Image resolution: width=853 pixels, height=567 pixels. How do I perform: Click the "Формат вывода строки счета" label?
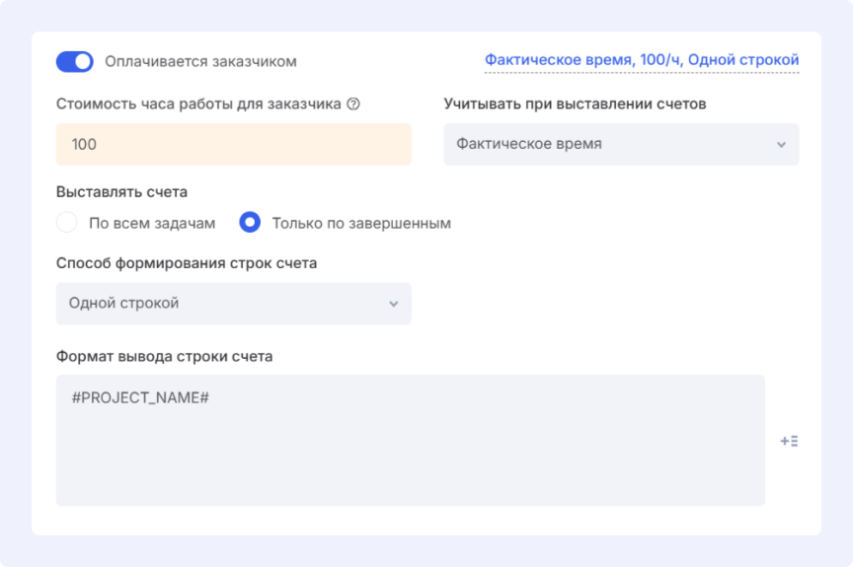(164, 356)
